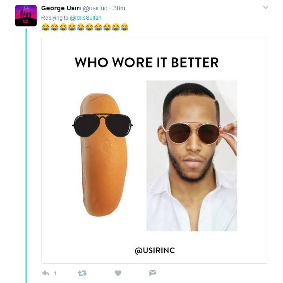283x283 pixels.
Task: Click the photo of the man in the white shirt
Action: click(x=192, y=156)
